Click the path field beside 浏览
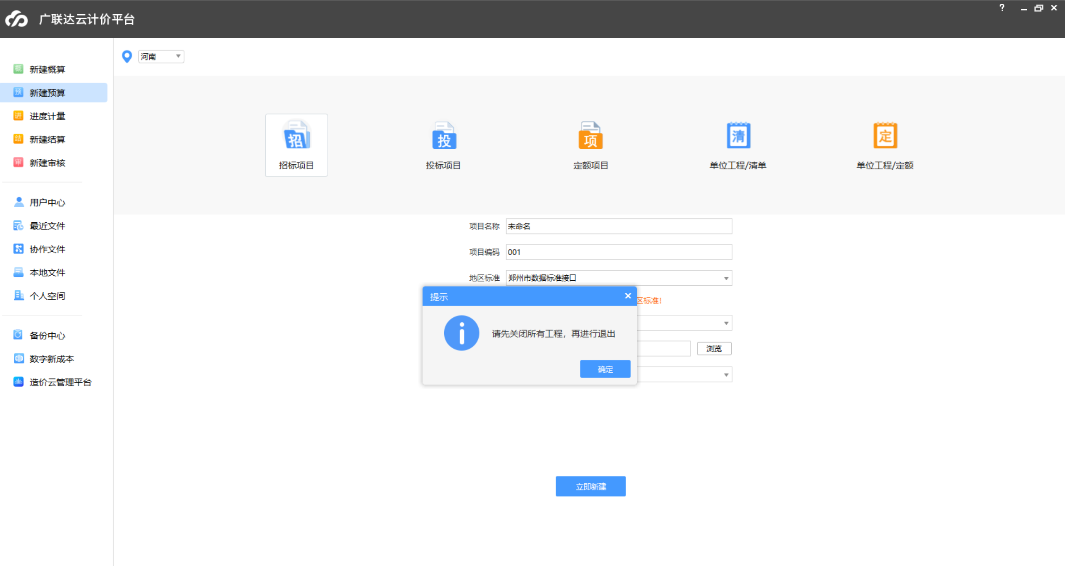 pos(664,348)
